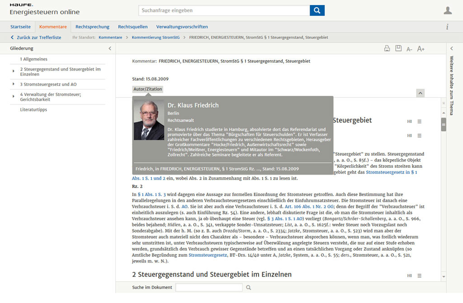Viewport: 463px width, 303px height.
Task: Expand '2 Steuergegenstand und Steuergebiet im Einzelnen' in outline
Action: [13, 71]
